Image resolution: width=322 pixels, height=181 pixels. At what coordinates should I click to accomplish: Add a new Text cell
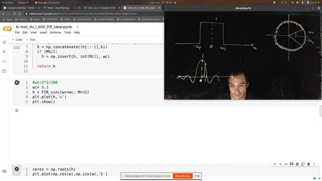pyautogui.click(x=31, y=40)
